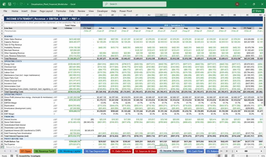Open the View ribbon tab
The height and width of the screenshot is (157, 266).
tap(91, 11)
